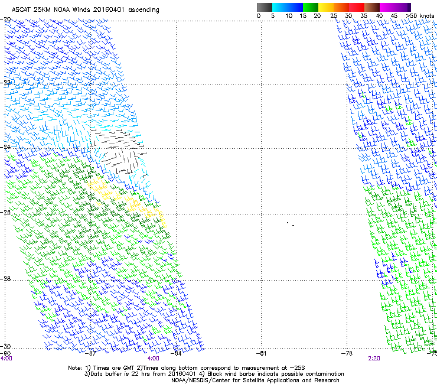Click the latitude label -26
This screenshot has height=384, width=437.
pos(5,213)
